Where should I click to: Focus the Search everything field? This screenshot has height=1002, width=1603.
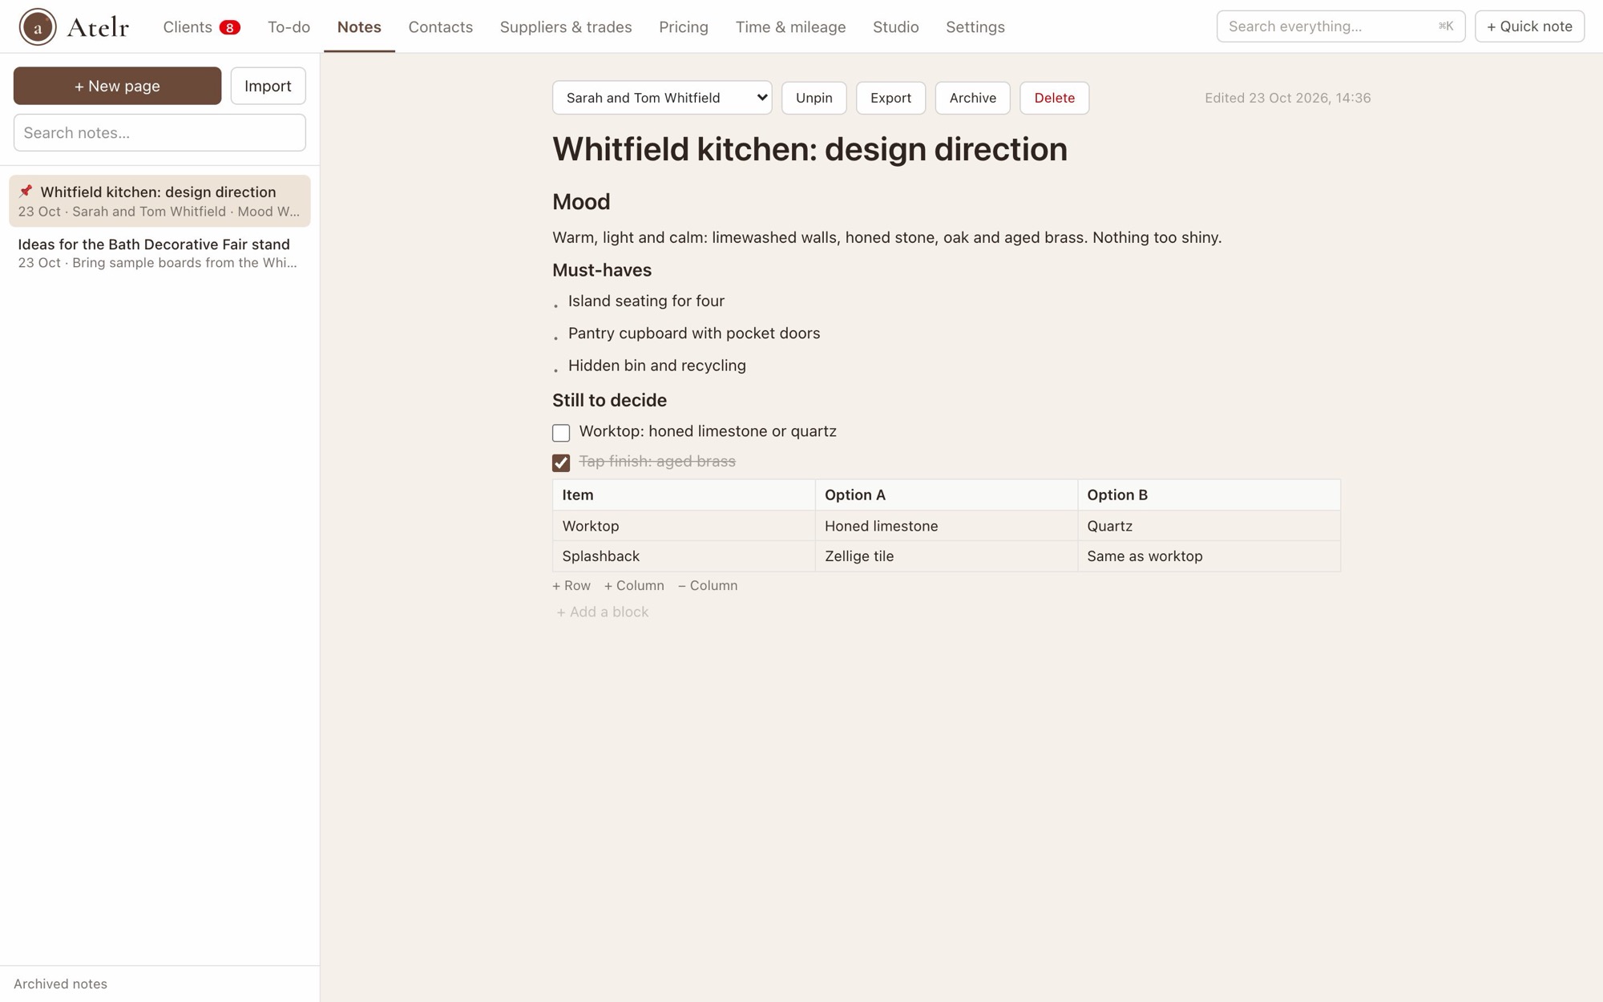tap(1340, 26)
